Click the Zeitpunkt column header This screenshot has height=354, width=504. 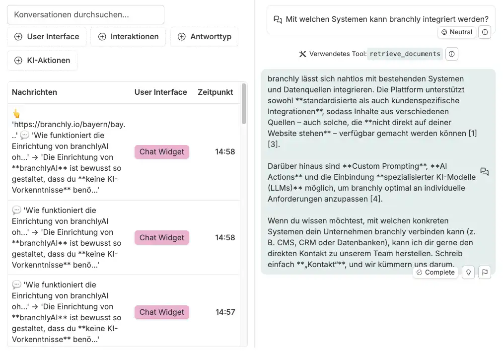216,92
